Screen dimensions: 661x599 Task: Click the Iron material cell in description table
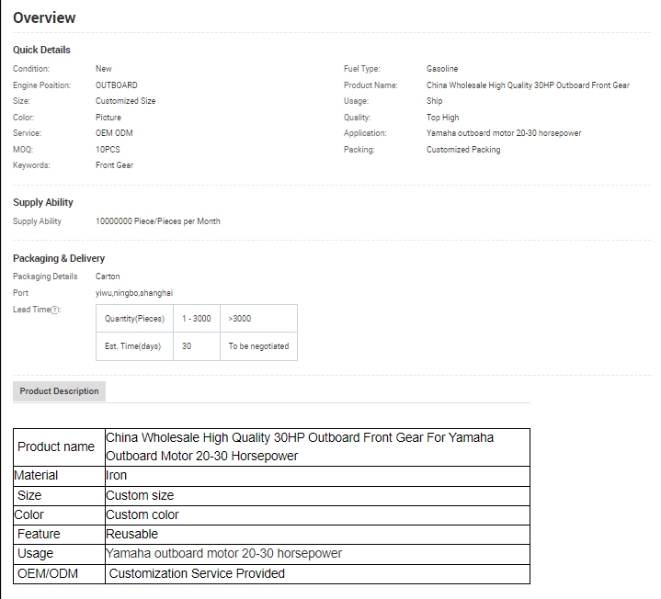117,475
